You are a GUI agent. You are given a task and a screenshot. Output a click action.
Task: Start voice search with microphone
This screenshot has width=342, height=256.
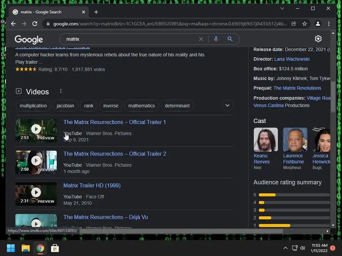click(x=216, y=39)
